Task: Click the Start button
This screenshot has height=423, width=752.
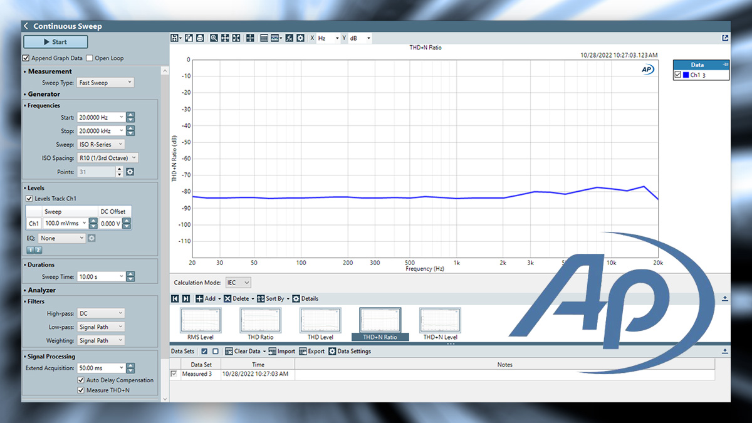Action: tap(55, 41)
